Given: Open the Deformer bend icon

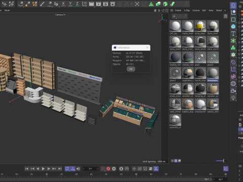Looking at the screenshot, I should click(233, 62).
